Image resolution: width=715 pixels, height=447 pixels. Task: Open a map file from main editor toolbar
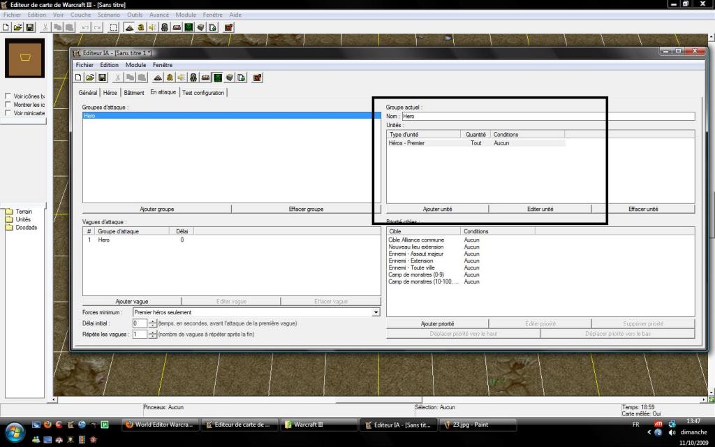17,27
